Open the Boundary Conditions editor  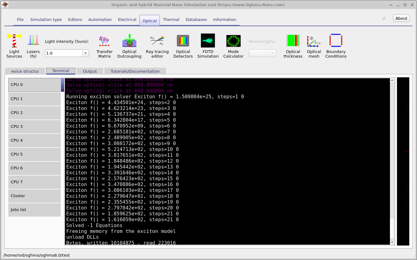pos(336,46)
